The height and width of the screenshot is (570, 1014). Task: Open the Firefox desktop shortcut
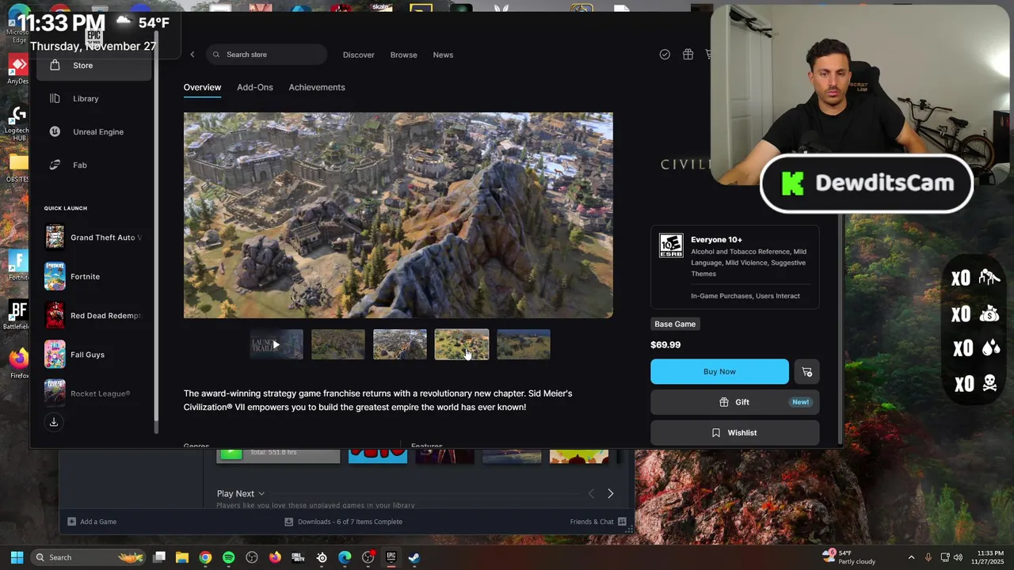pos(19,362)
